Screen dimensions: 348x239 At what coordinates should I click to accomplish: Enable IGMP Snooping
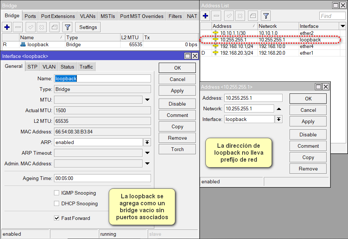[57, 193]
